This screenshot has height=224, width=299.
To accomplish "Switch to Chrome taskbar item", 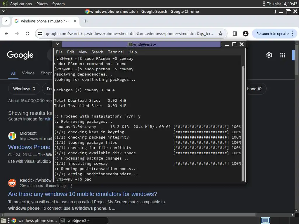I will [x=34, y=220].
